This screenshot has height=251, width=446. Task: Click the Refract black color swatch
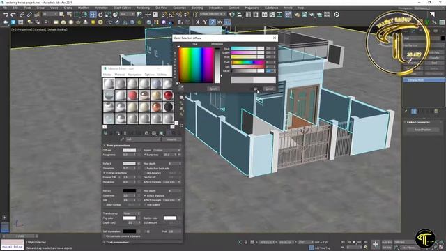[x=129, y=191]
